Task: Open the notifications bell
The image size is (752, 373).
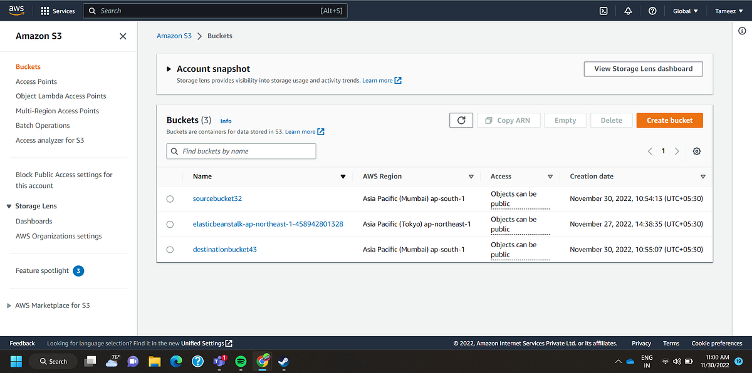Action: 628,11
